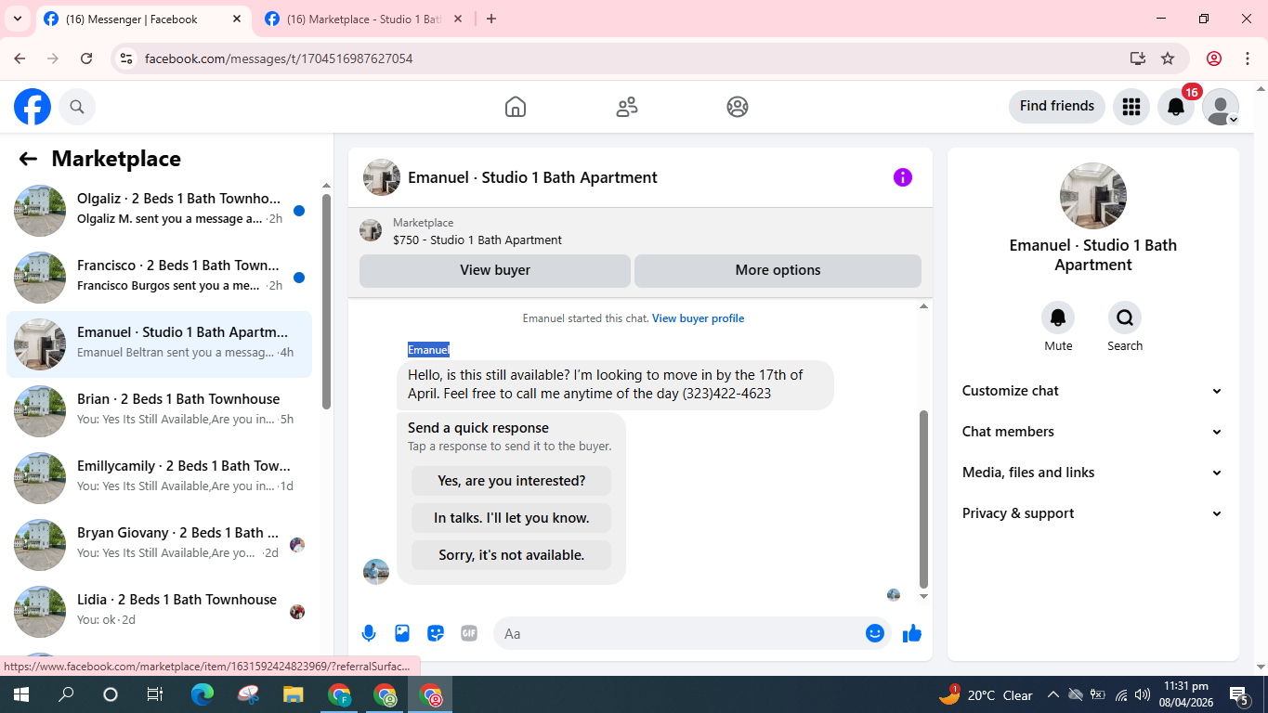This screenshot has height=713, width=1268.
Task: Select the Emanuel Studio conversation in list
Action: (160, 344)
